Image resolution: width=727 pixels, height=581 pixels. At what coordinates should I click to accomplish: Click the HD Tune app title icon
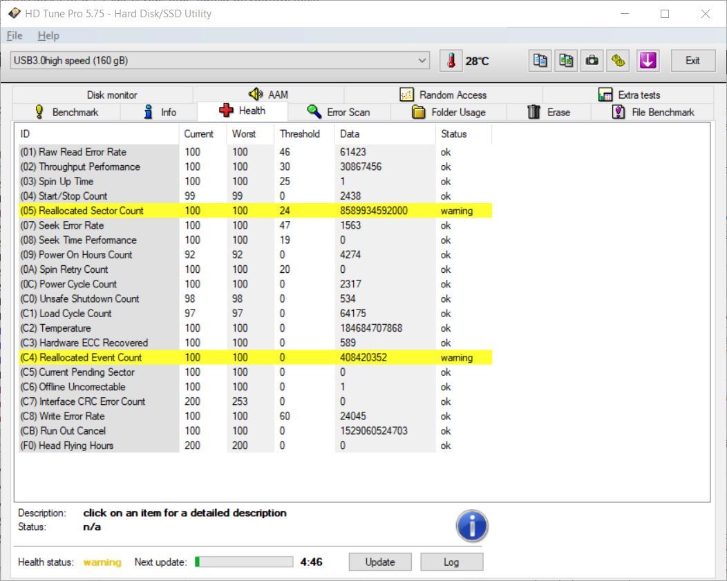(x=15, y=13)
